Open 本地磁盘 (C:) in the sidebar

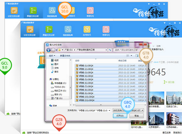[x=58, y=83]
